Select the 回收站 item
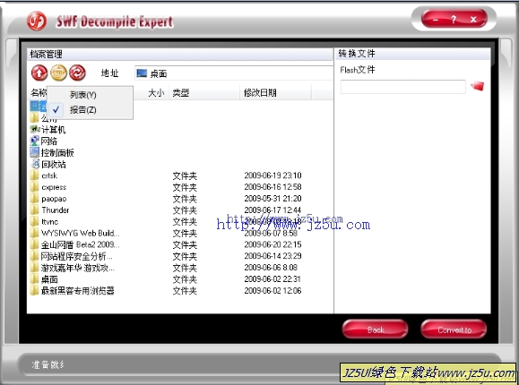The image size is (519, 385). point(53,164)
